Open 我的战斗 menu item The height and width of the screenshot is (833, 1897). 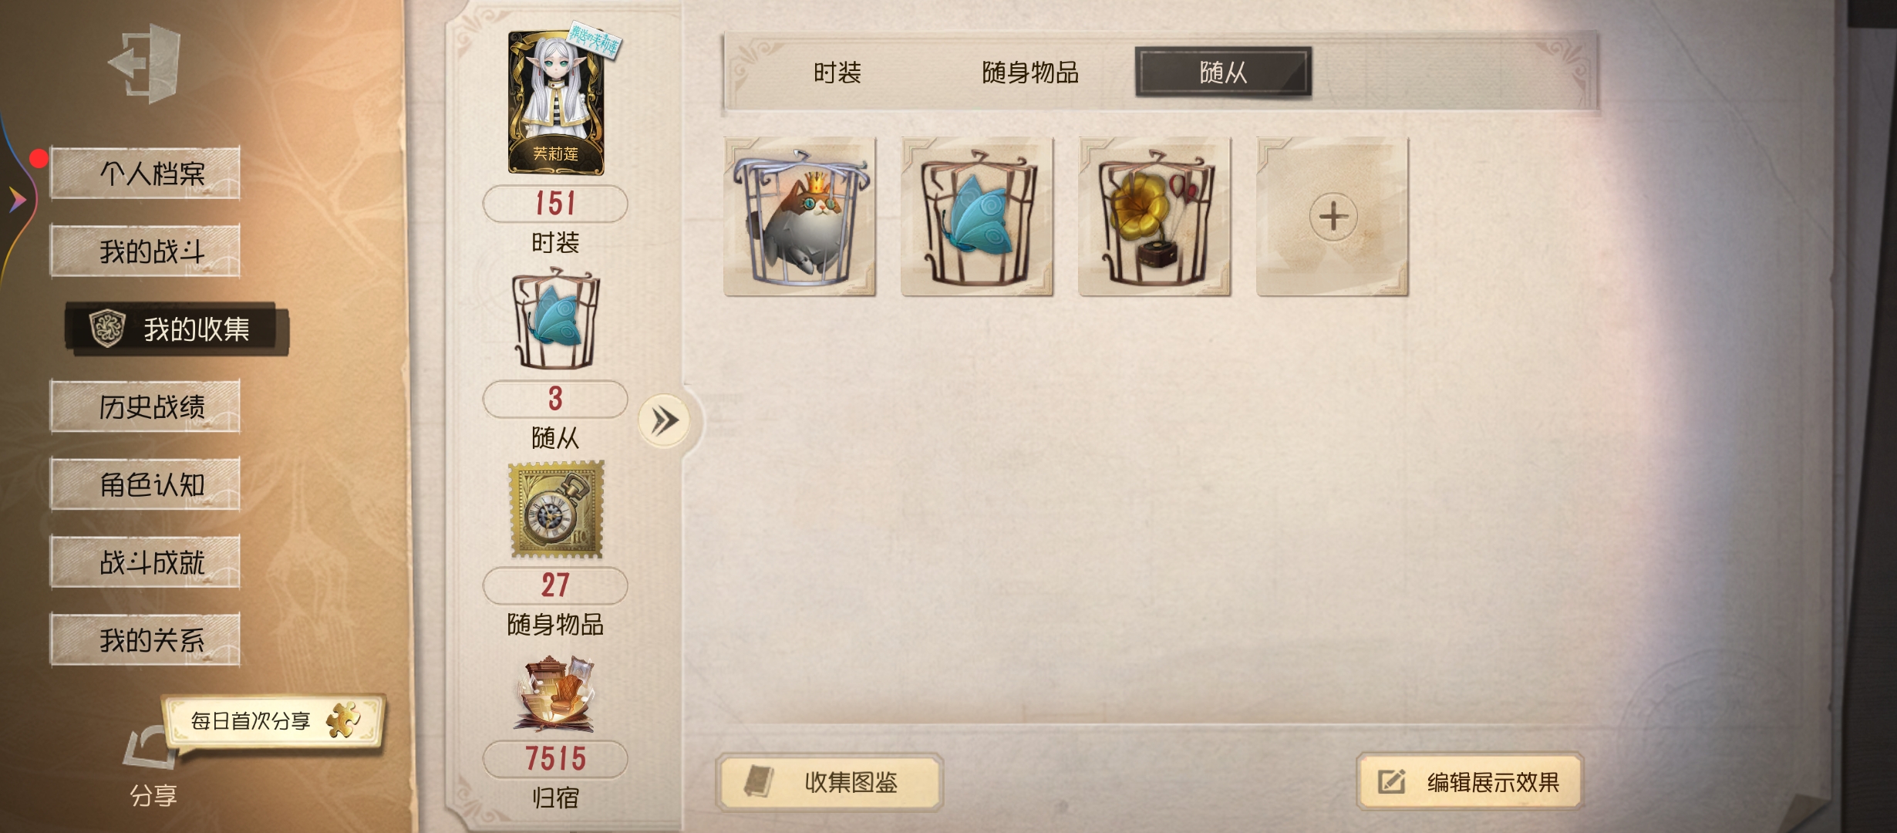pos(145,251)
